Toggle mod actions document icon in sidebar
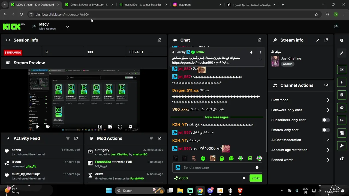Screen dimensions: 349x196 [x=342, y=95]
